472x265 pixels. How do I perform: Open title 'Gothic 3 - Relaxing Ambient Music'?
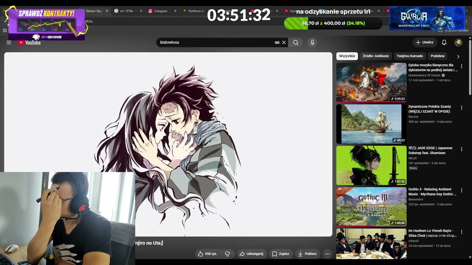click(x=432, y=192)
